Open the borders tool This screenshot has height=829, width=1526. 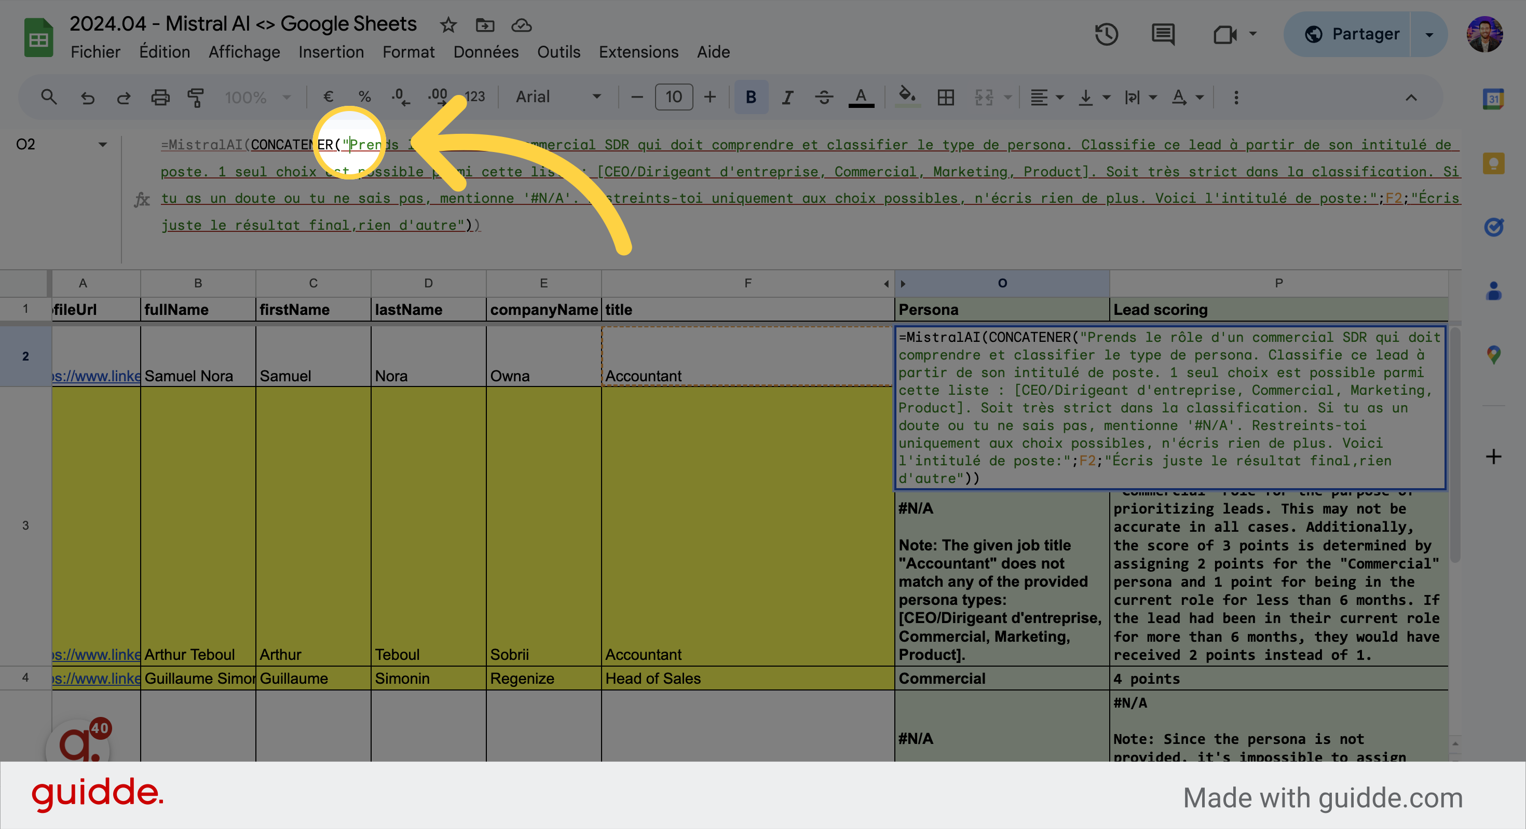click(946, 96)
